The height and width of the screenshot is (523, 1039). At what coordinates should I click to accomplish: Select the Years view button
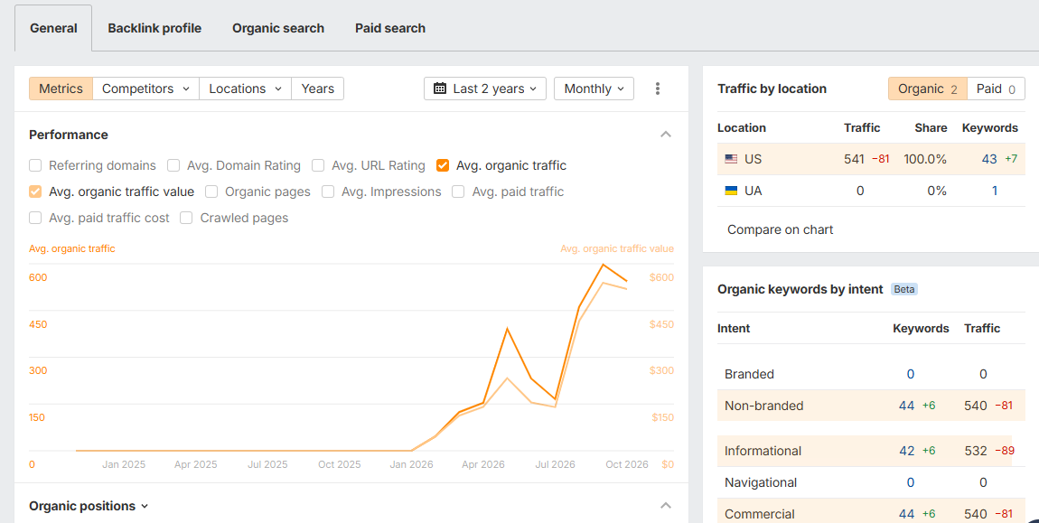coord(317,89)
